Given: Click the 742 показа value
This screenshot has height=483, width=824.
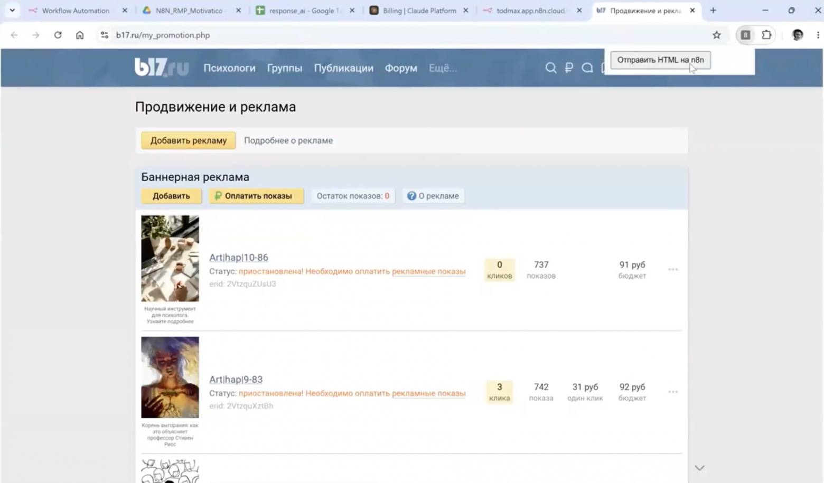Looking at the screenshot, I should tap(541, 392).
